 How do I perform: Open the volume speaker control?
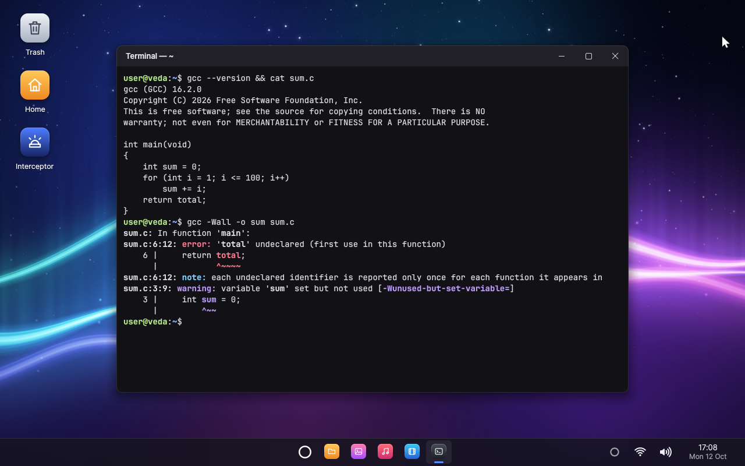[665, 452]
